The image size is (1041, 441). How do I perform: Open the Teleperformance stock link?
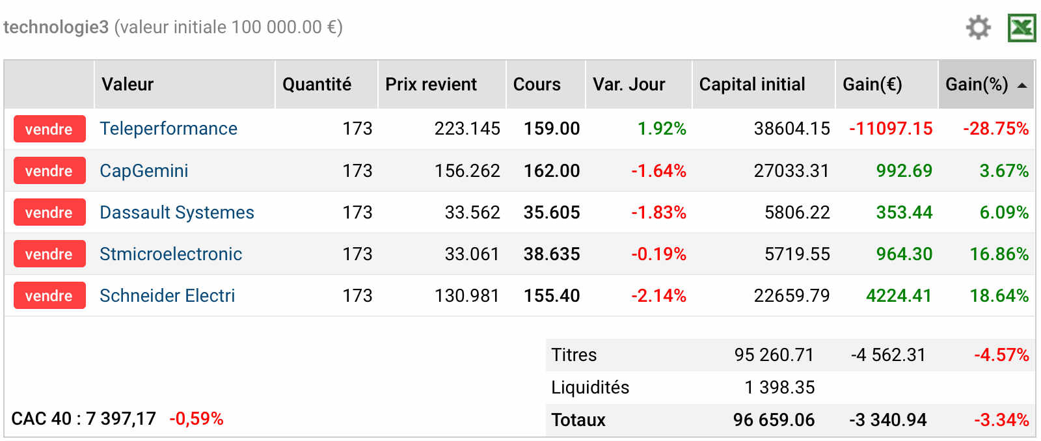point(169,129)
